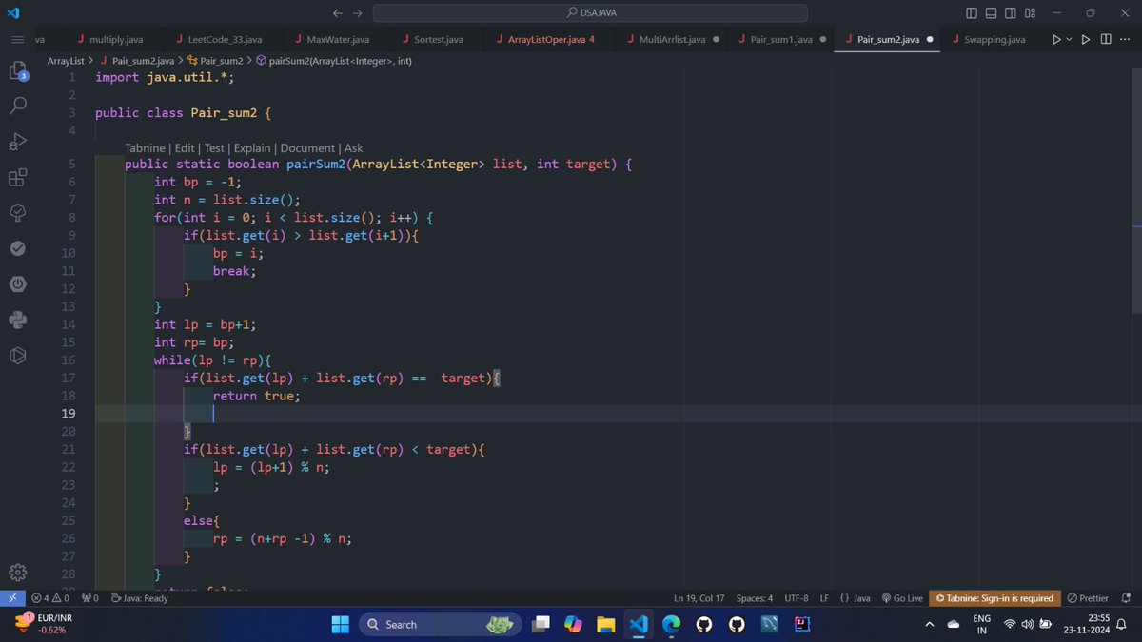Click the Tabnine CodeLens link
This screenshot has width=1142, height=642.
pos(145,148)
